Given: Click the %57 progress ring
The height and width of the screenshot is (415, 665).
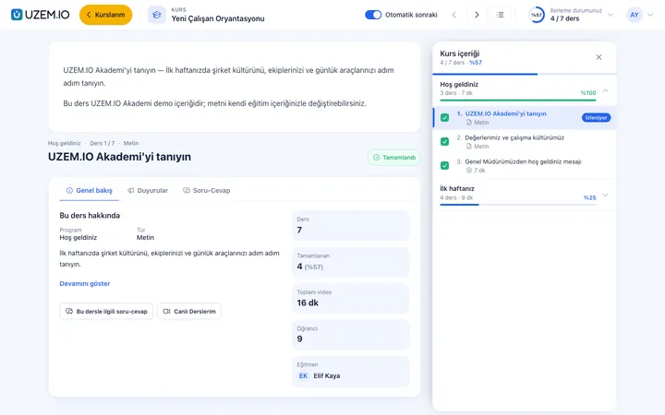Looking at the screenshot, I should tap(537, 15).
